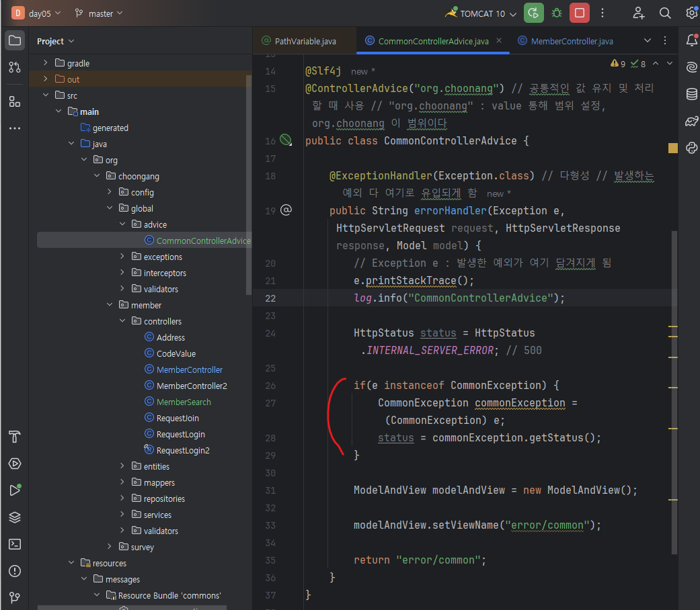Expand the survey package
This screenshot has width=700, height=610.
[110, 547]
